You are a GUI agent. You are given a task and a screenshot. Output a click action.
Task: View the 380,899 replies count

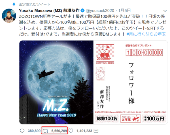[34, 131]
